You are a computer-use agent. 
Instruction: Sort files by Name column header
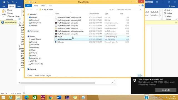pyautogui.click(x=57, y=14)
